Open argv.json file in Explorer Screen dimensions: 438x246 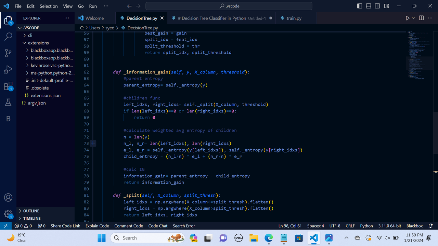click(46, 103)
